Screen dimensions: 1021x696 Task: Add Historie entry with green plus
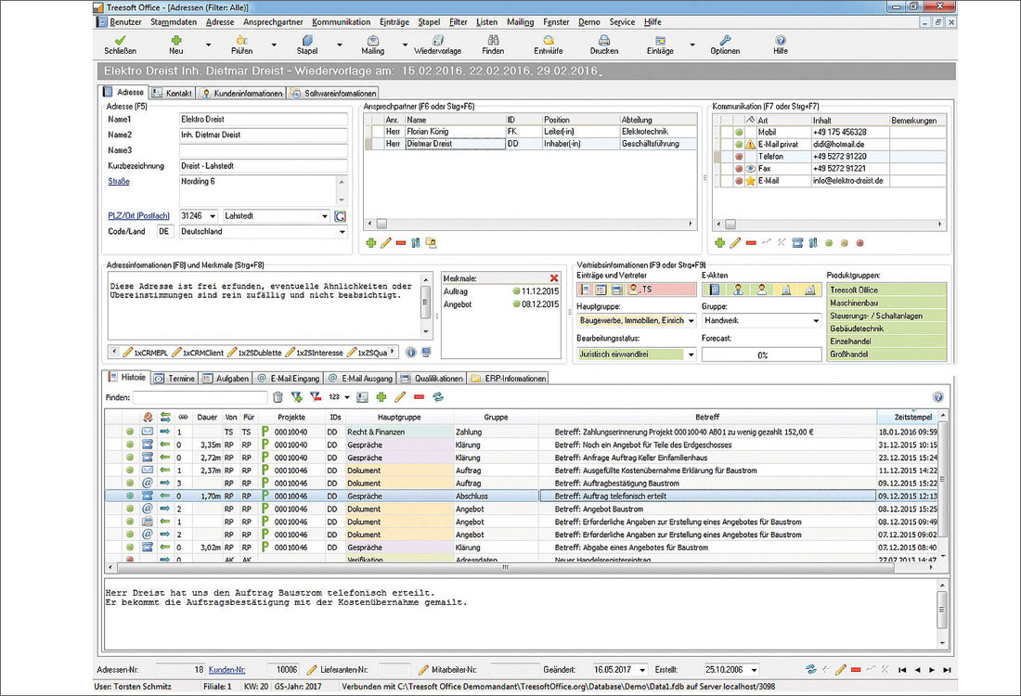tap(381, 397)
